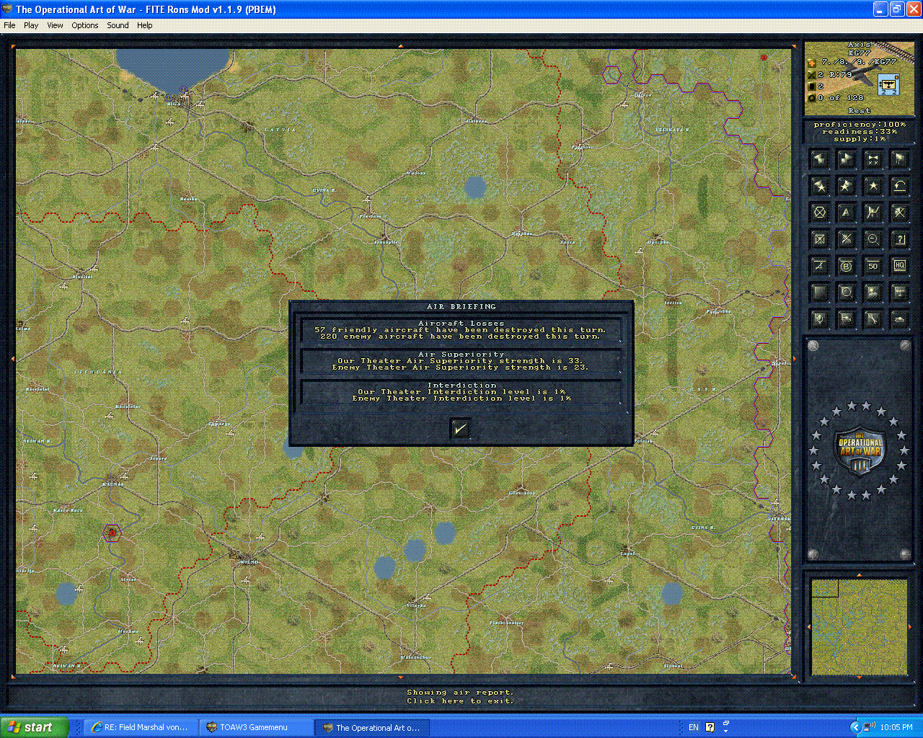
Task: Click 'Our Theater Air Superiority strength' line
Action: point(460,360)
